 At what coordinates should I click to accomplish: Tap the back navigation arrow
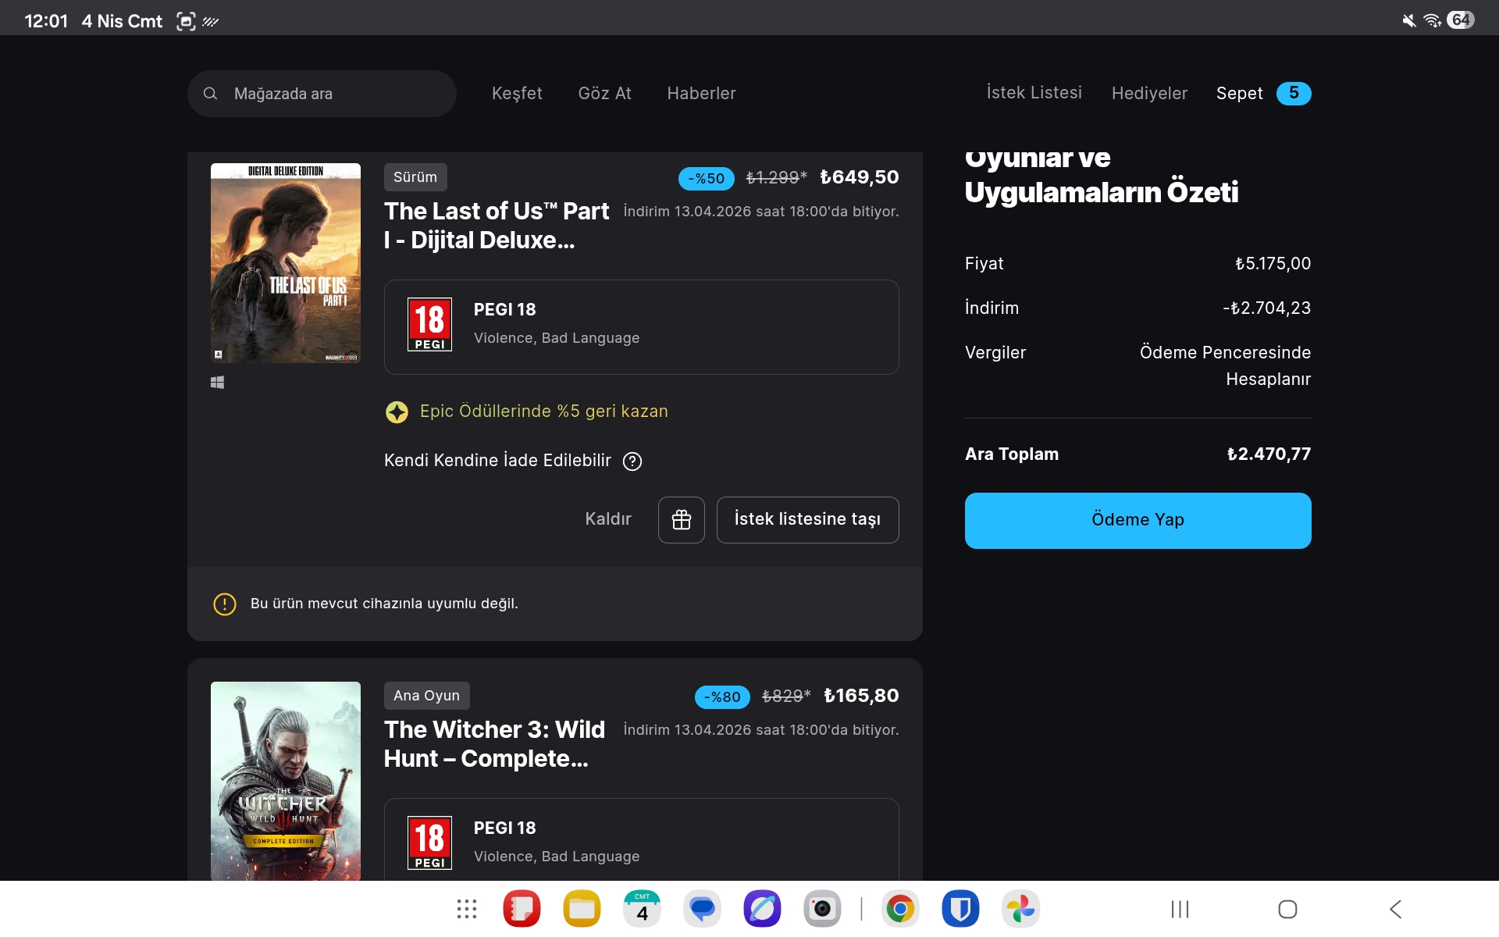[1396, 909]
